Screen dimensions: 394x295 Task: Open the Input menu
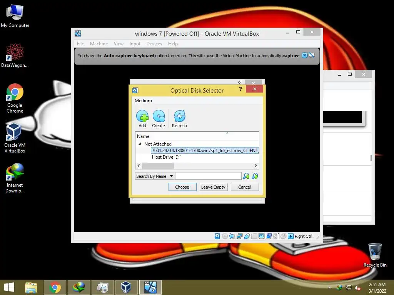click(x=135, y=44)
